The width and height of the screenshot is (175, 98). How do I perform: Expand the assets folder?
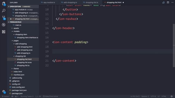(x=16, y=28)
